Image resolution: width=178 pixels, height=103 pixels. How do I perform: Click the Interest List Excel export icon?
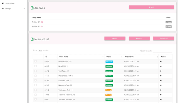(x=32, y=39)
